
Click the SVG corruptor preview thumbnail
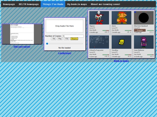click(x=22, y=34)
